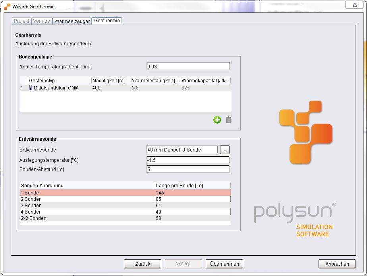Select the 2 Sonden row
This screenshot has width=367, height=276.
(126, 199)
